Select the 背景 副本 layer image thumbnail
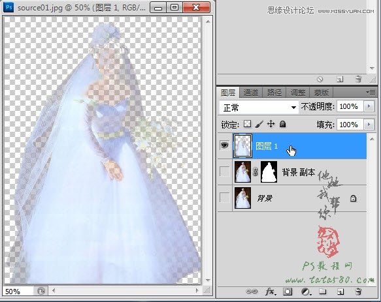Image resolution: width=381 pixels, height=302 pixels. click(242, 172)
